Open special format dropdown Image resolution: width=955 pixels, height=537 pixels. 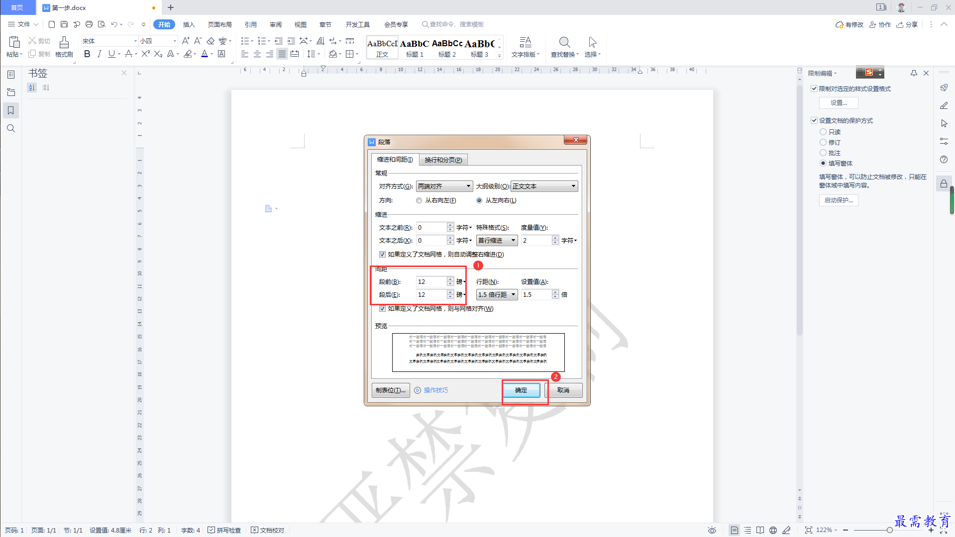pyautogui.click(x=497, y=241)
